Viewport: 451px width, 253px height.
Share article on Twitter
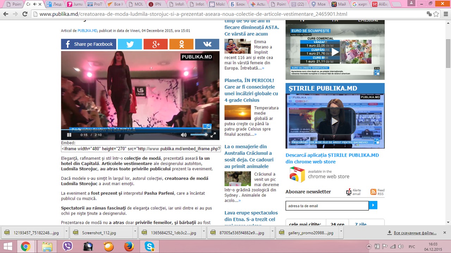click(130, 44)
